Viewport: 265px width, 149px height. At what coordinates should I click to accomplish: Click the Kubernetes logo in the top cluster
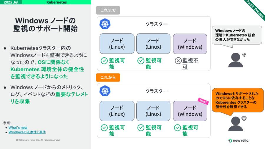(105, 24)
